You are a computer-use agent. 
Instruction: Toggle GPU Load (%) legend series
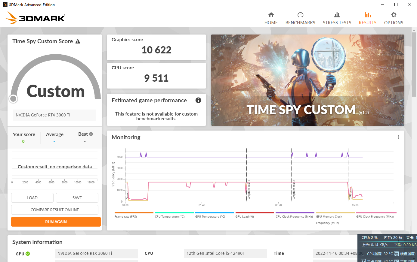tap(244, 216)
